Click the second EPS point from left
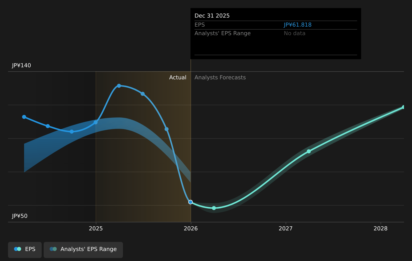412x261 pixels. 48,126
